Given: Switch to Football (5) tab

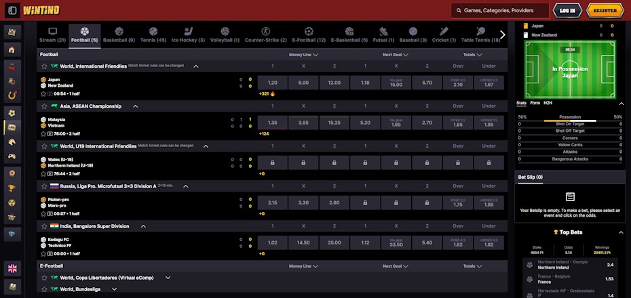Looking at the screenshot, I should (x=85, y=35).
